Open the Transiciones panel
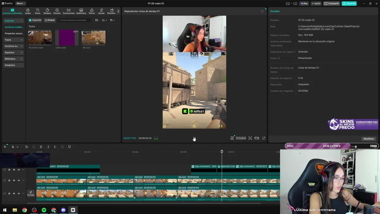 click(69, 11)
